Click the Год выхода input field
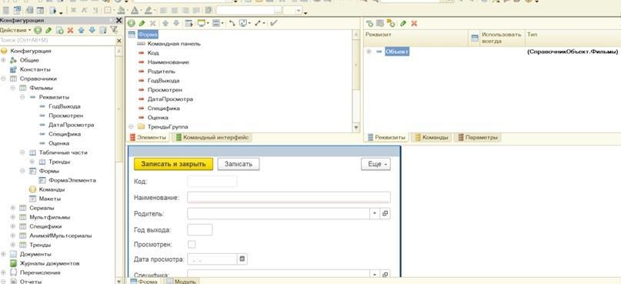Image resolution: width=621 pixels, height=284 pixels. (x=199, y=229)
